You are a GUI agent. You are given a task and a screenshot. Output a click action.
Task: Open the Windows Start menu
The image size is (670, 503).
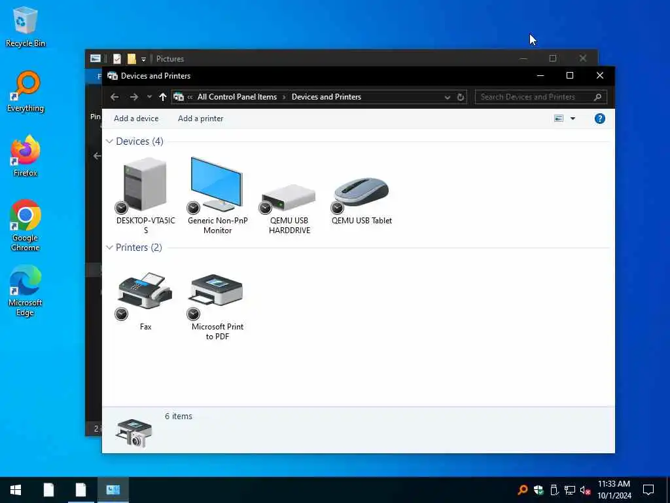click(16, 490)
